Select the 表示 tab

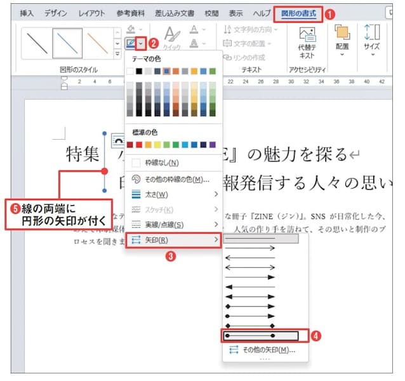[x=236, y=13]
